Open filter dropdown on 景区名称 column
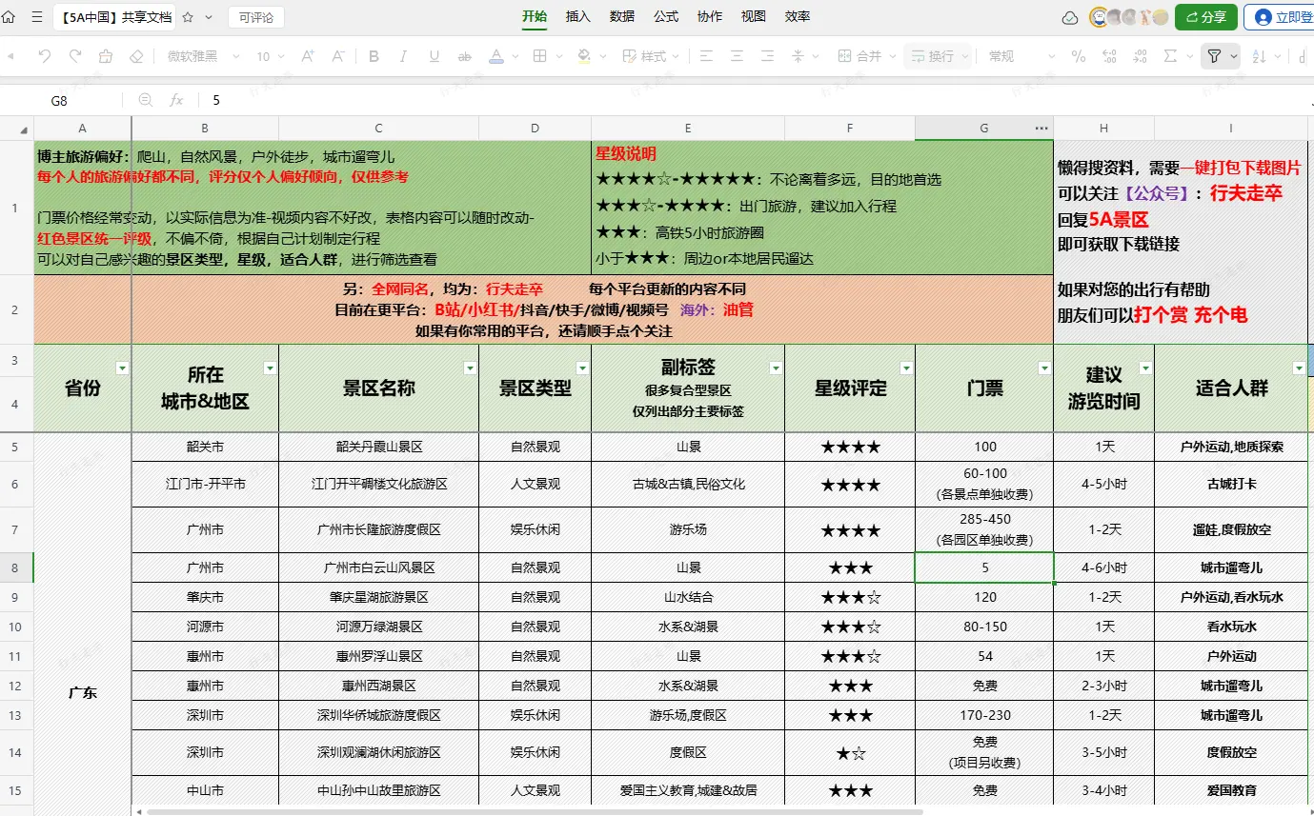The height and width of the screenshot is (816, 1314). click(x=469, y=368)
